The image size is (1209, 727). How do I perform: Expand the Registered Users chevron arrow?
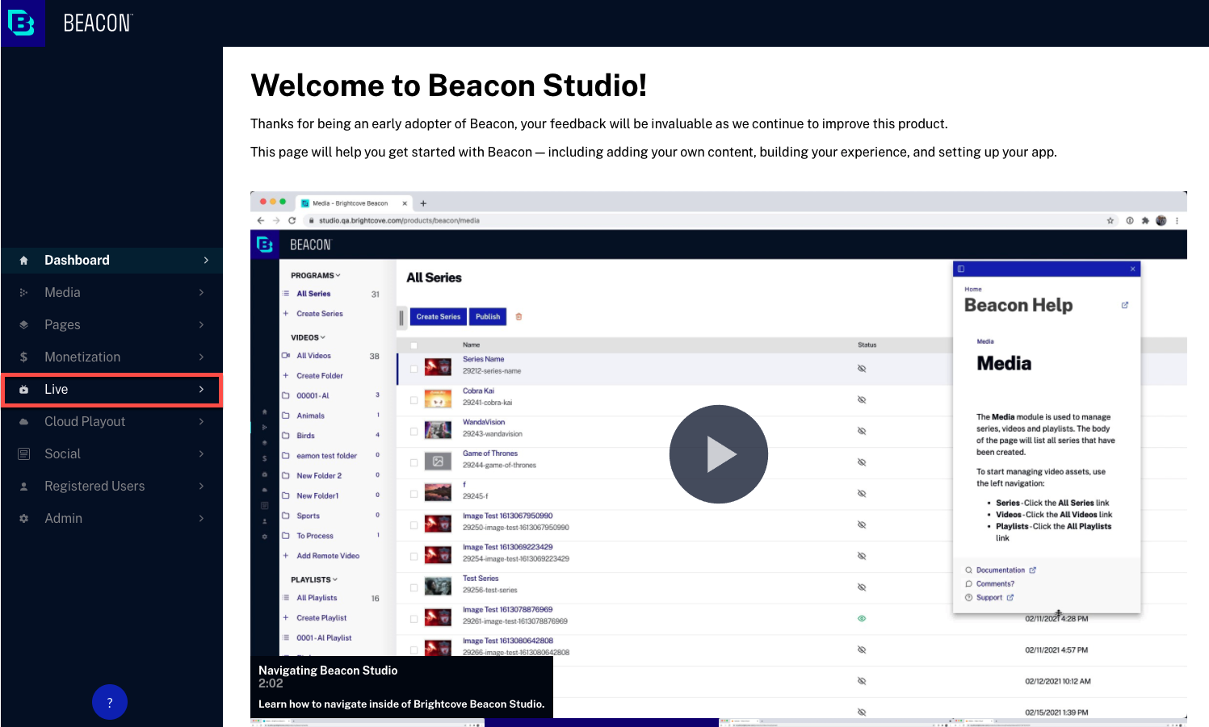[x=201, y=486]
